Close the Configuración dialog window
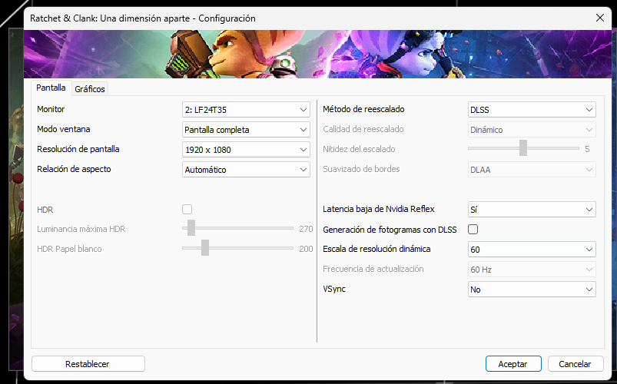 599,18
